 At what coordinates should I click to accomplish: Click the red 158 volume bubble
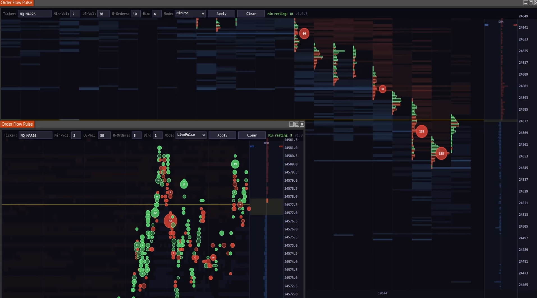pyautogui.click(x=441, y=153)
